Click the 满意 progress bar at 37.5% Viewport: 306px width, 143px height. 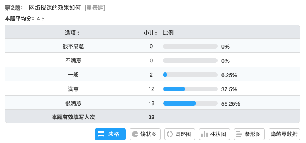[190, 89]
